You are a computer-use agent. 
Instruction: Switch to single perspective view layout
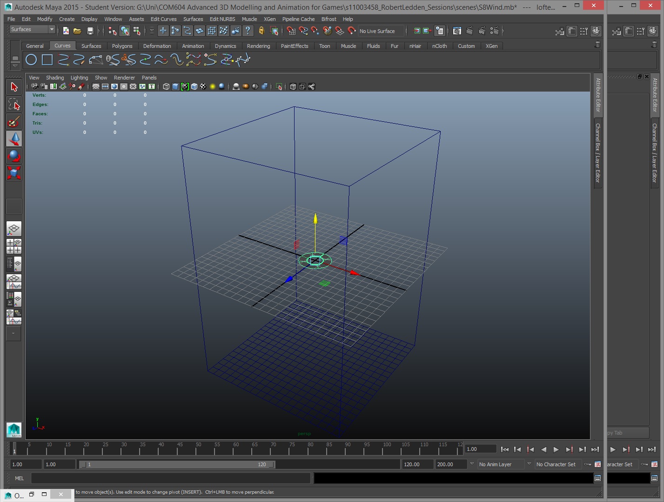14,228
